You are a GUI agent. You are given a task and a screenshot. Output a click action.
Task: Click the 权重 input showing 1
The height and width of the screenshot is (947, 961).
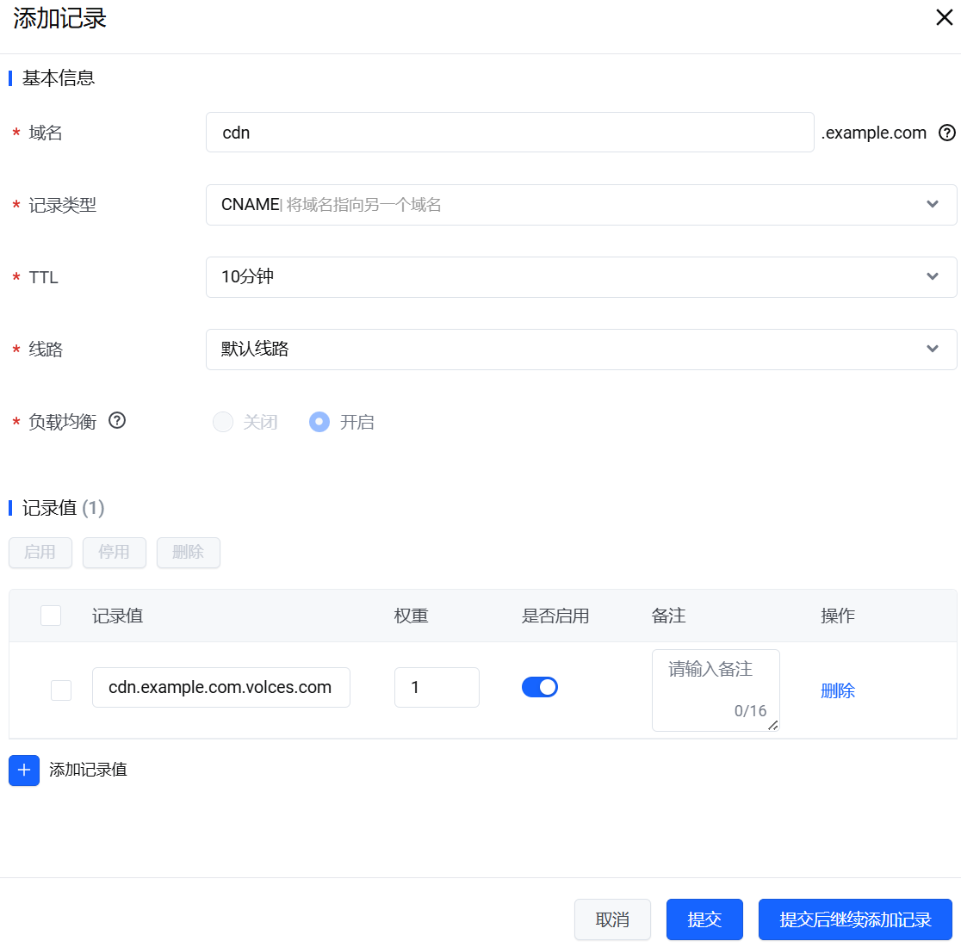(437, 687)
